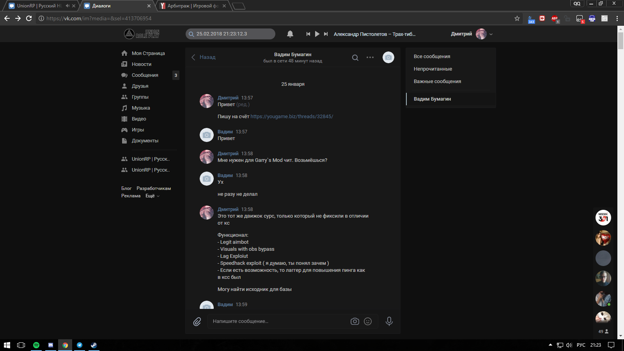Select Вадим Бумагин in right panel
624x351 pixels.
click(451, 99)
